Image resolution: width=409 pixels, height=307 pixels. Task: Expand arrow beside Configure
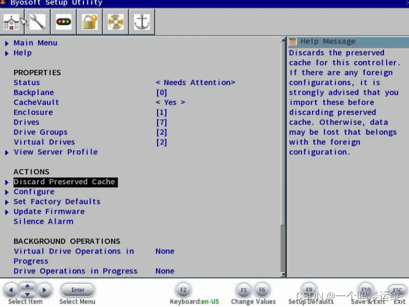coord(7,192)
